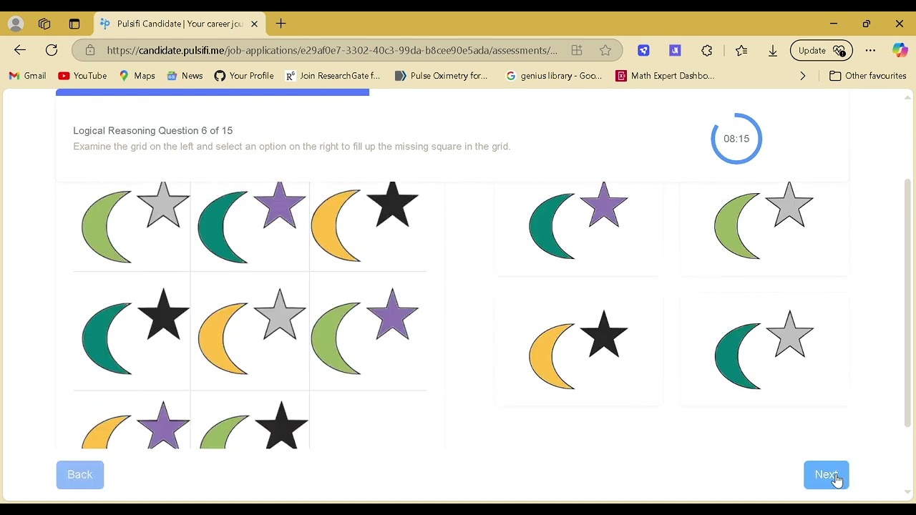Screen dimensions: 916x515
Task: Open the Math Expert Dashboard bookmark
Action: (666, 76)
